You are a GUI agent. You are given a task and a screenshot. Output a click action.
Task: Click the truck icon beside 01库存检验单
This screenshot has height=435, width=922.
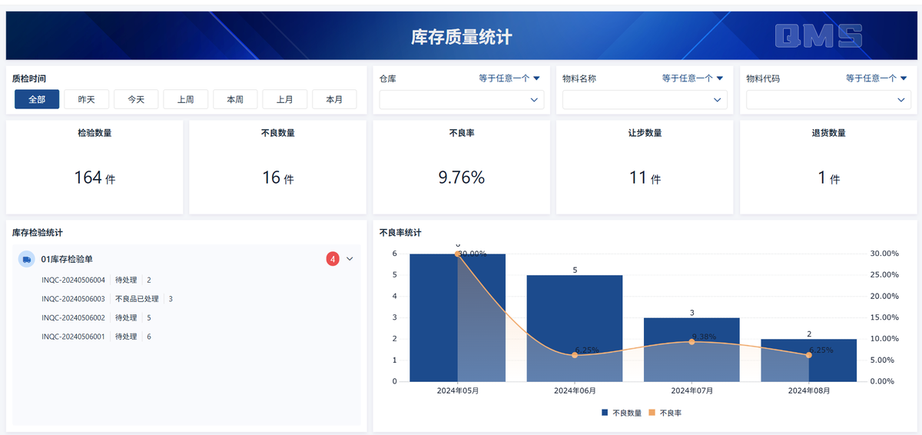tap(27, 259)
